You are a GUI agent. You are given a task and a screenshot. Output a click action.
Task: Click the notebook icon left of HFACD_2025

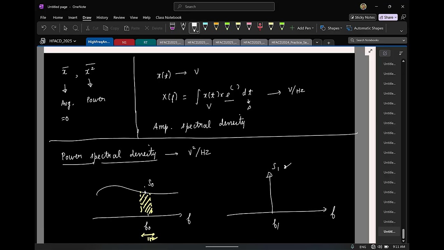coord(43,41)
